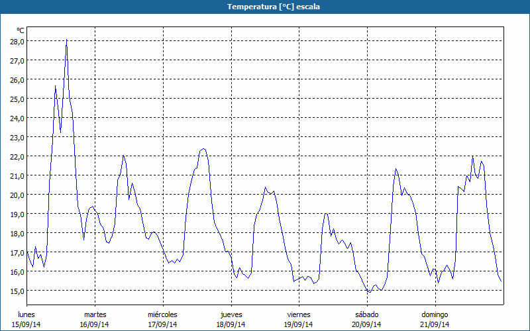The width and height of the screenshot is (530, 331).
Task: Select the 18/09/14 date label
Action: click(x=231, y=324)
